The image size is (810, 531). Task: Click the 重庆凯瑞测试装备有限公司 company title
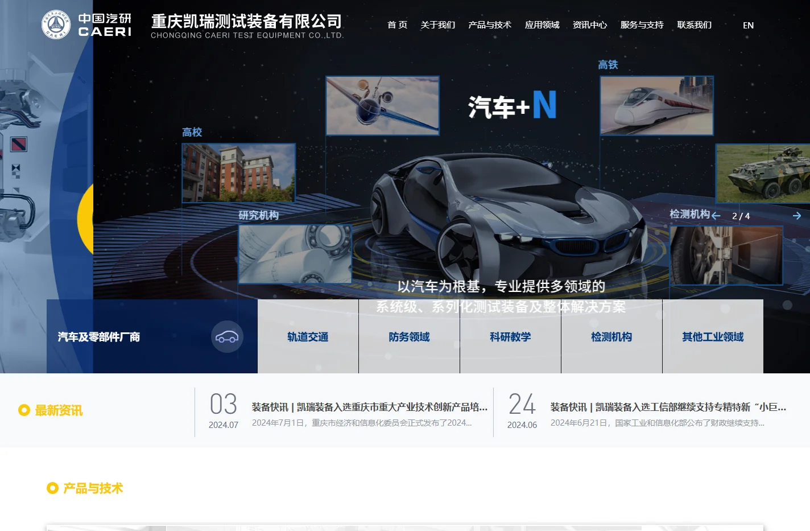click(246, 21)
